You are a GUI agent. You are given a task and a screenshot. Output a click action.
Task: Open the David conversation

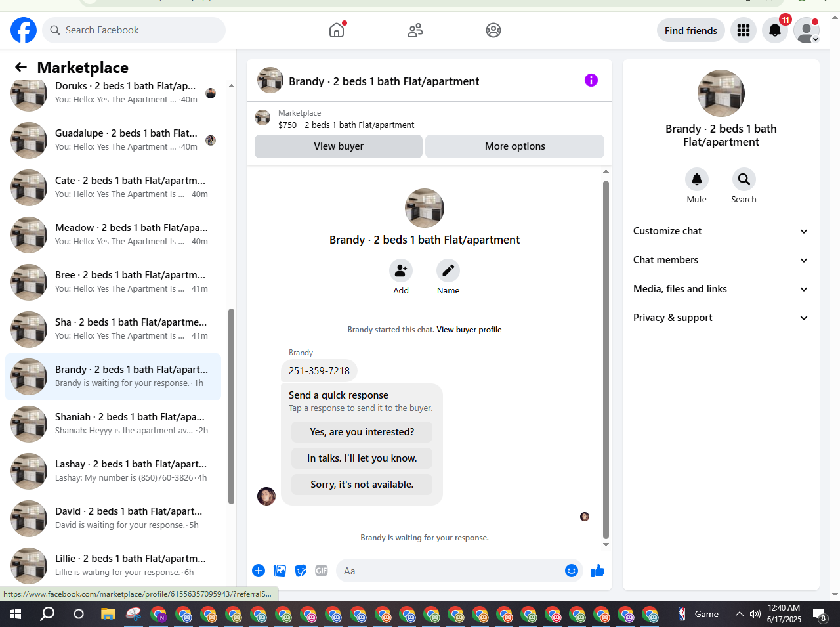pyautogui.click(x=113, y=519)
